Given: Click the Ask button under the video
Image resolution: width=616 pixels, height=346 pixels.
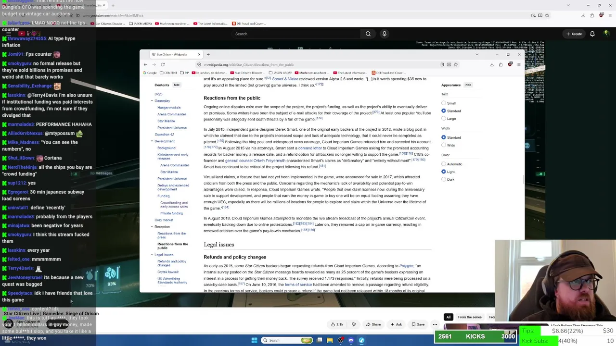Looking at the screenshot, I should [396, 324].
